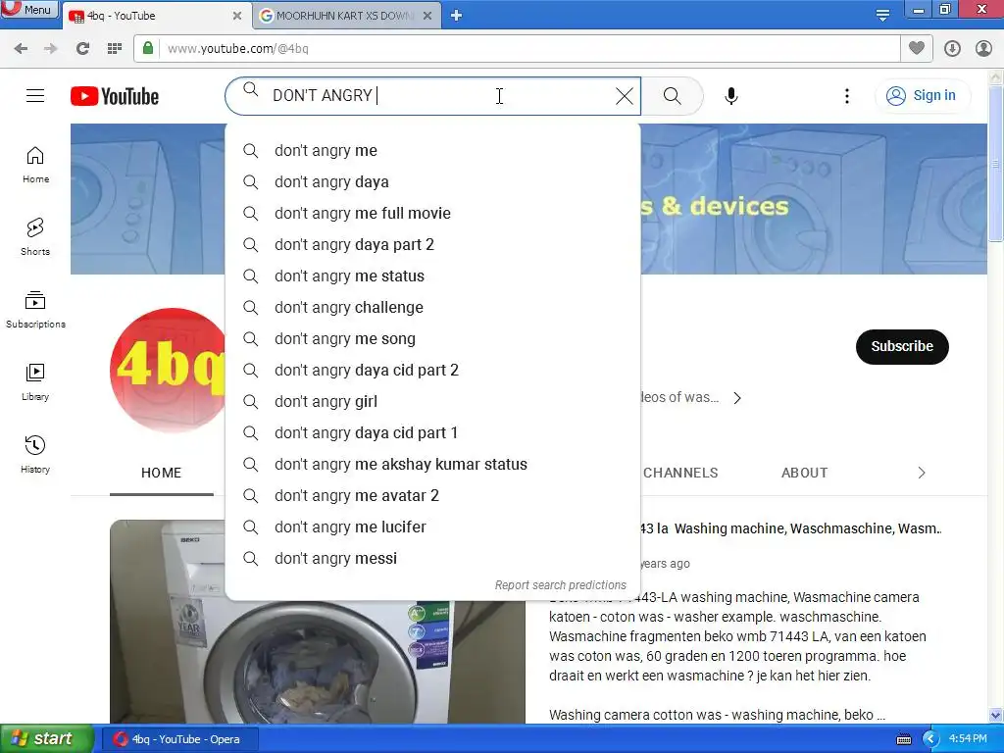Open Library in the sidebar
This screenshot has height=753, width=1004.
point(35,382)
